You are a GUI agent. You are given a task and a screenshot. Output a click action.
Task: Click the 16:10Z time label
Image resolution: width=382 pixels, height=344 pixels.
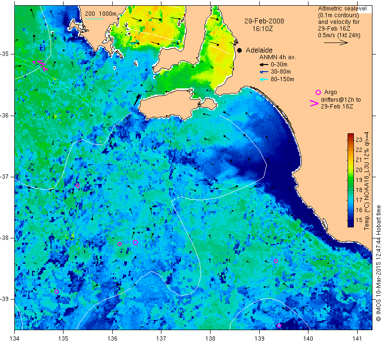tap(262, 29)
